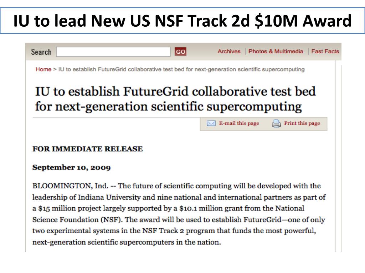
Task: Click the printer icon
Action: pos(276,123)
